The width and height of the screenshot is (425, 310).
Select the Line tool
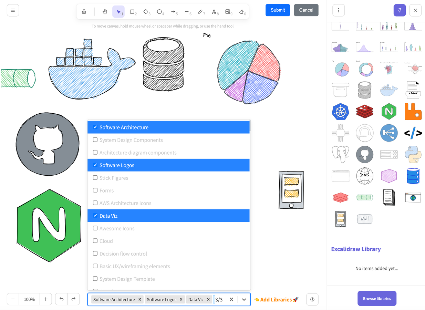pyautogui.click(x=187, y=12)
